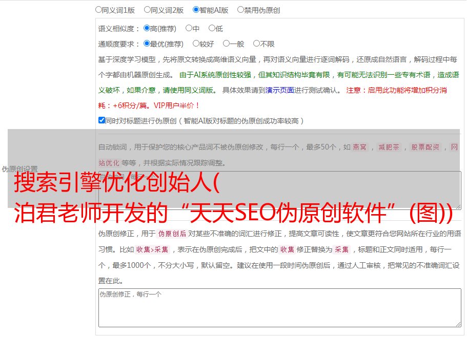467x337 pixels.
Task: Set 通顺度要求 to 不限
Action: click(x=256, y=44)
